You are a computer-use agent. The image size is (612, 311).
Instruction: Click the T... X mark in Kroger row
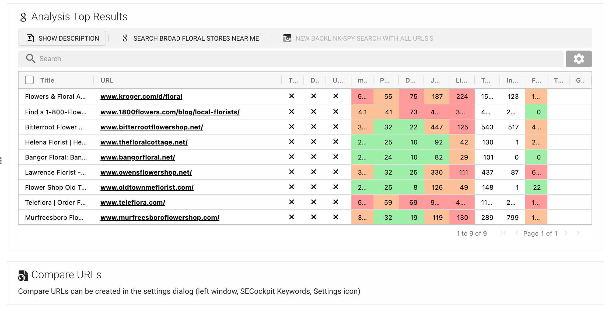coord(291,96)
